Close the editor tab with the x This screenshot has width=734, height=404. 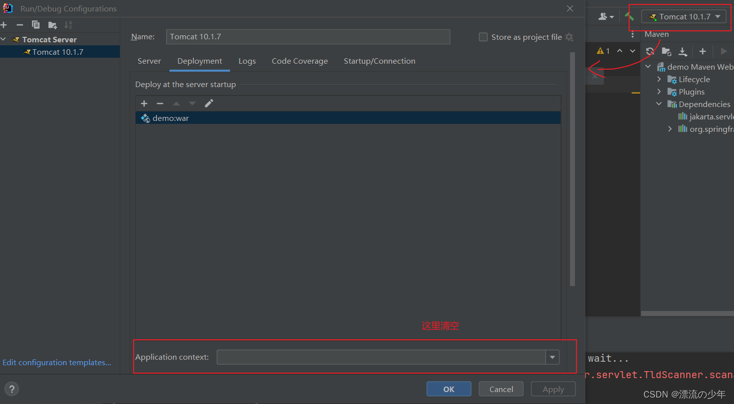click(x=595, y=76)
